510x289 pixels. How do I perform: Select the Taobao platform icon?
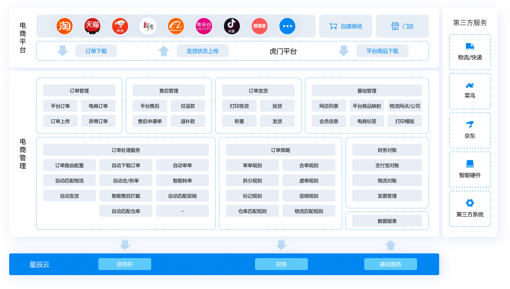pyautogui.click(x=64, y=26)
